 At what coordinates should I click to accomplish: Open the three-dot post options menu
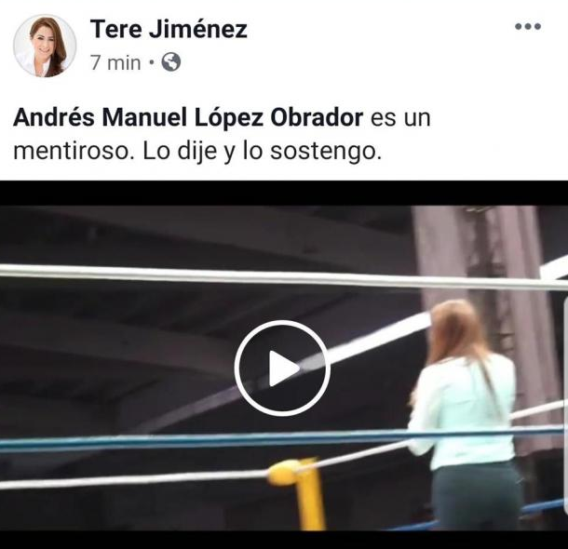click(528, 26)
